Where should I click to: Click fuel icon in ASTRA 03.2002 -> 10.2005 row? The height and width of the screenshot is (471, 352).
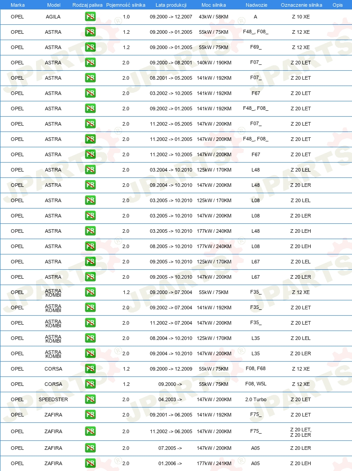pyautogui.click(x=90, y=93)
